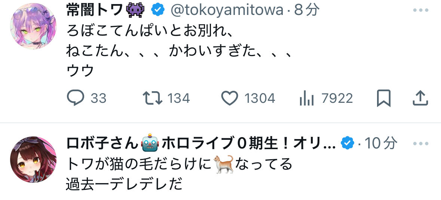Image resolution: width=441 pixels, height=200 pixels.
Task: Open 常闇トワ's purple-haired profile avatar
Action: click(x=33, y=26)
